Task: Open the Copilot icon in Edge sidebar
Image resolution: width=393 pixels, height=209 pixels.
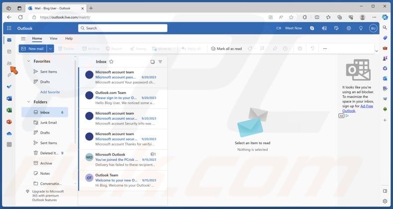Action: pos(385,17)
